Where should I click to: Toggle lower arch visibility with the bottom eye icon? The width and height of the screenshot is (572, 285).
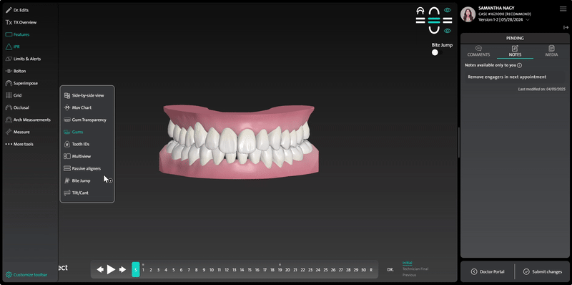(448, 31)
